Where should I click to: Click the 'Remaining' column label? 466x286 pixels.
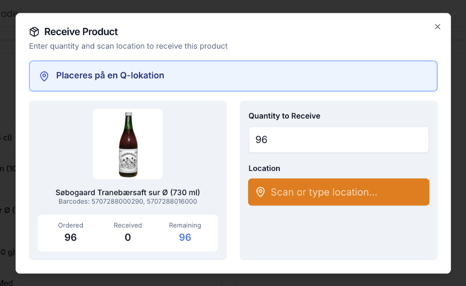[x=185, y=225]
